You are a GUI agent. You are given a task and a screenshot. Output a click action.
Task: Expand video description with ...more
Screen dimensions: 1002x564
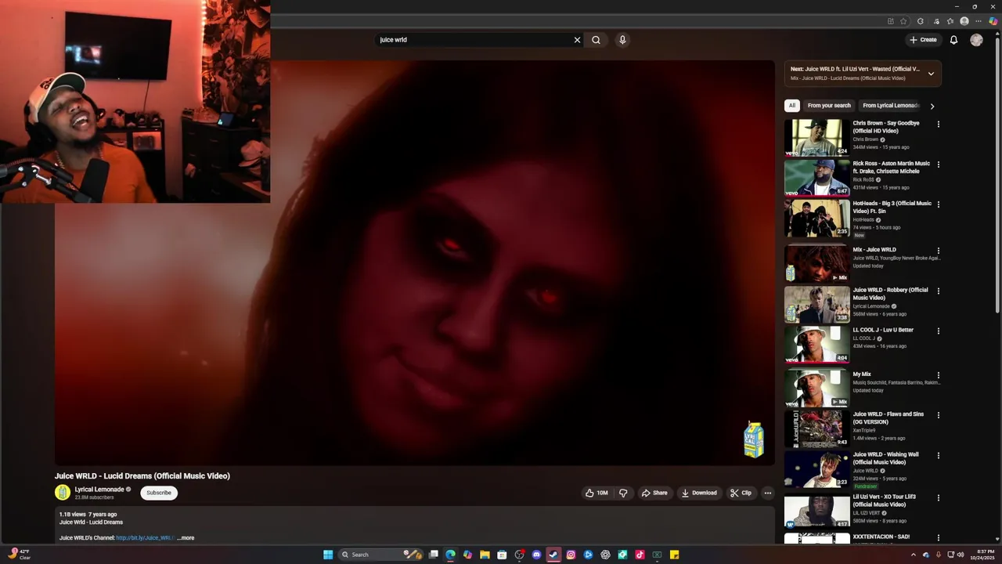tap(186, 538)
